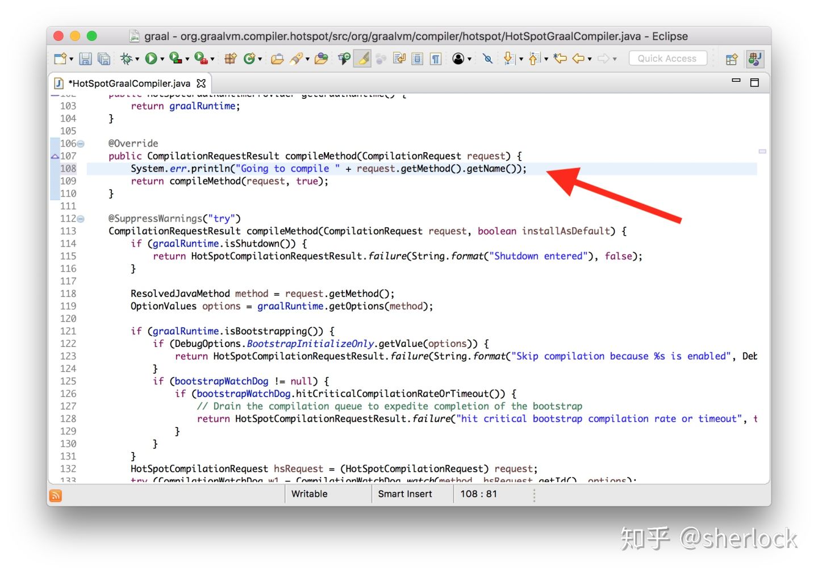Open the Coverage dropdown arrow
The width and height of the screenshot is (818, 573).
coord(187,59)
